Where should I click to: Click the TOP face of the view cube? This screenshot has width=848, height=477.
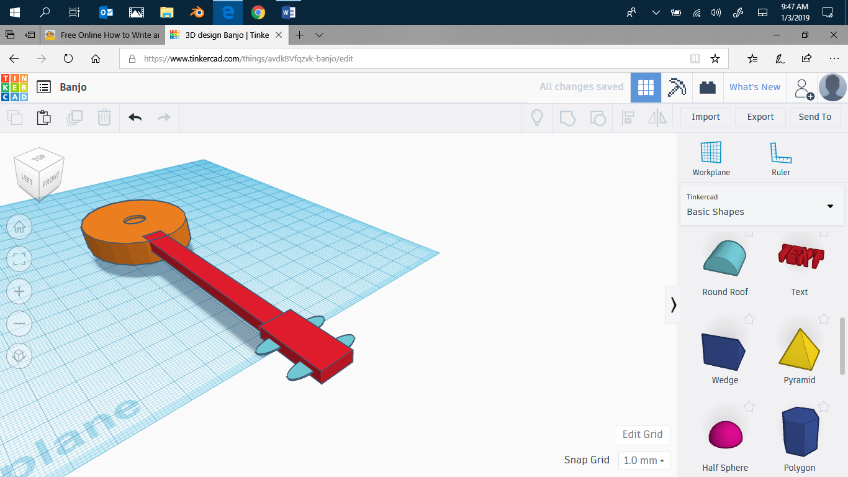(x=39, y=158)
